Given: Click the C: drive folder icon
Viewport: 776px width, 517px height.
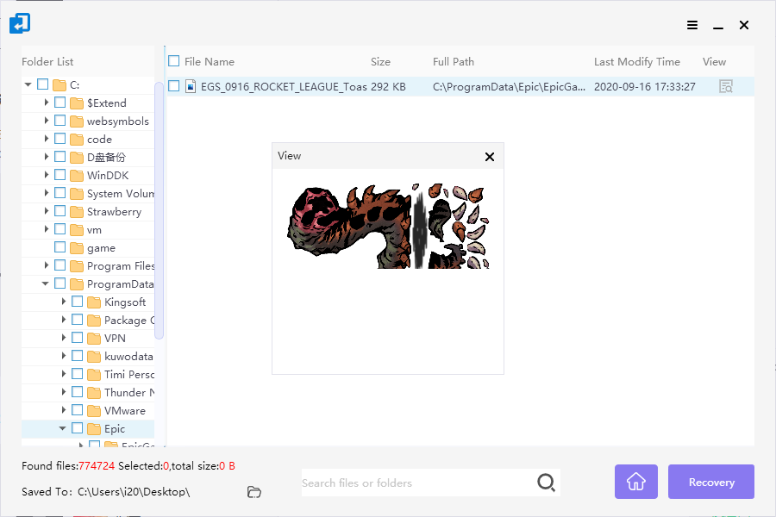Looking at the screenshot, I should point(59,85).
